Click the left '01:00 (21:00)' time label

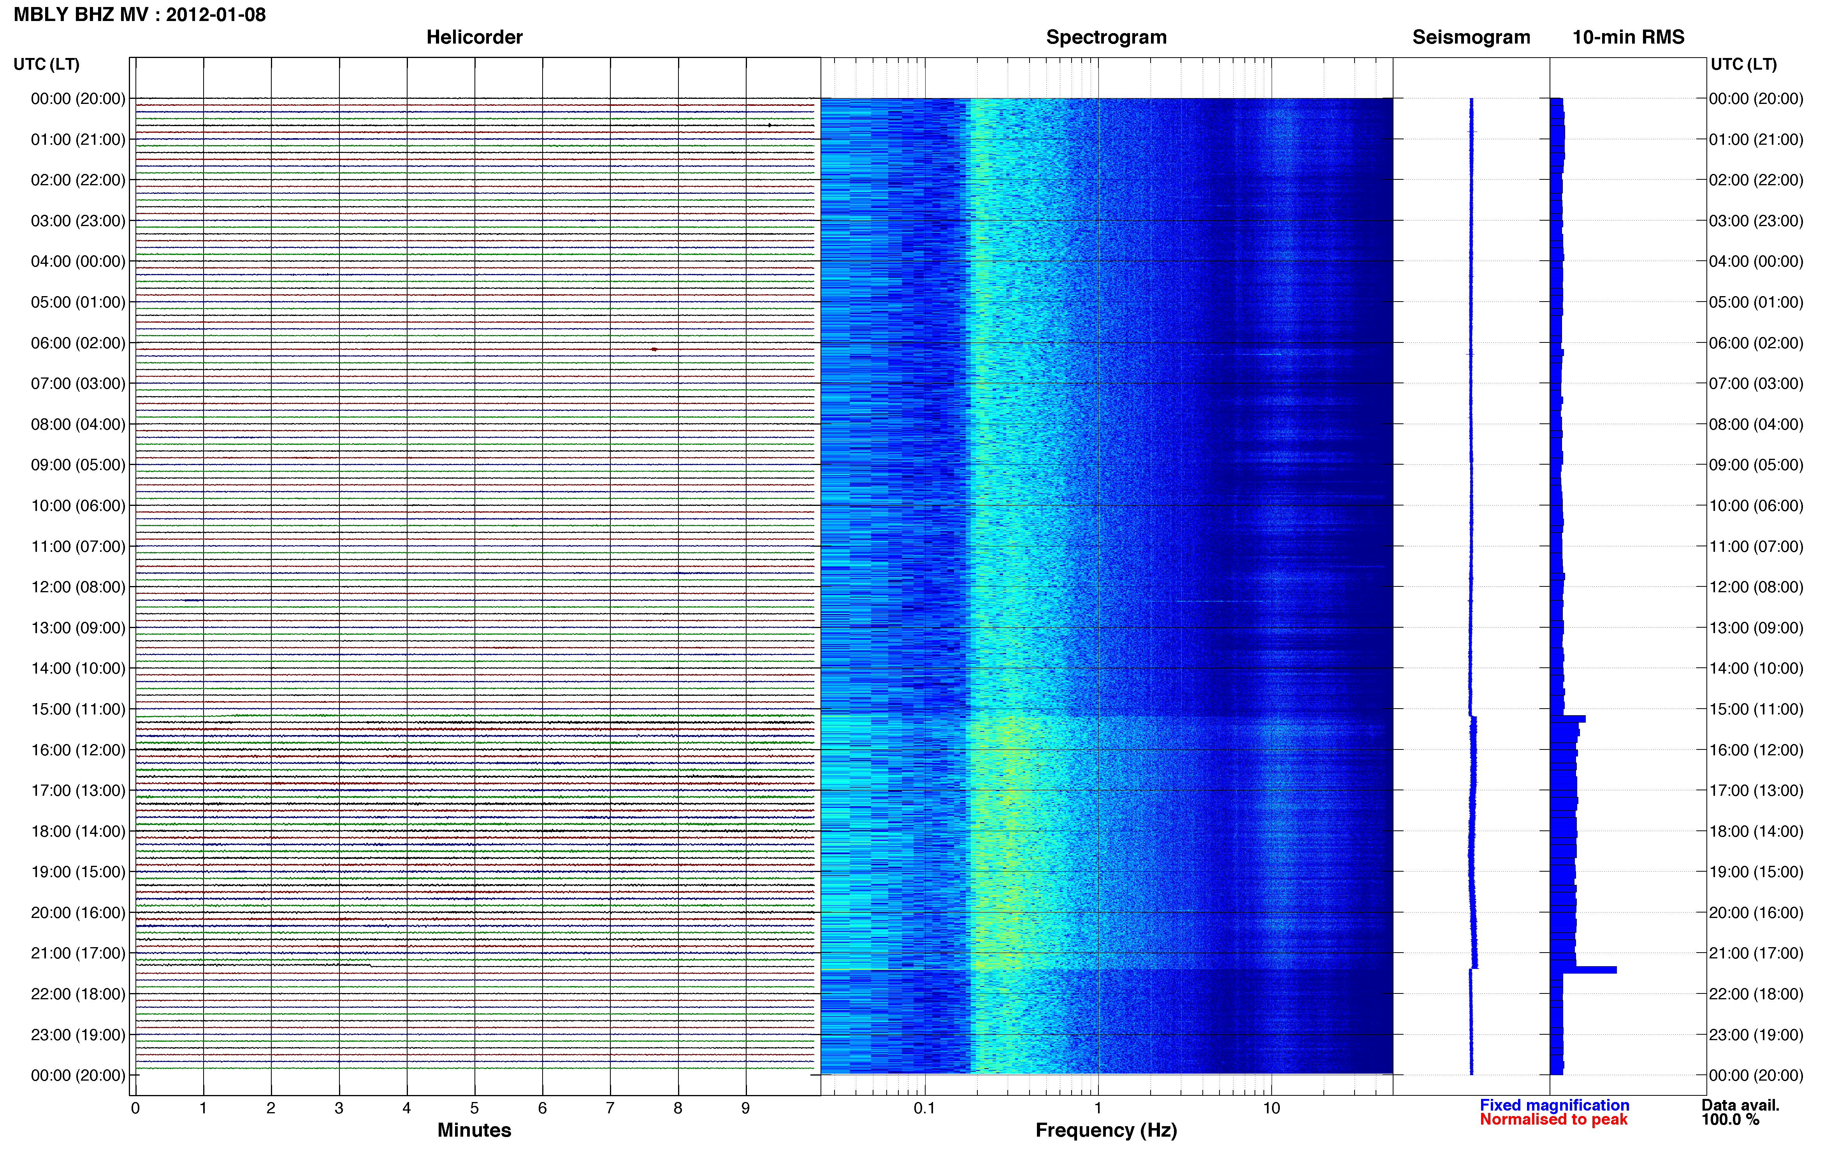(x=78, y=140)
